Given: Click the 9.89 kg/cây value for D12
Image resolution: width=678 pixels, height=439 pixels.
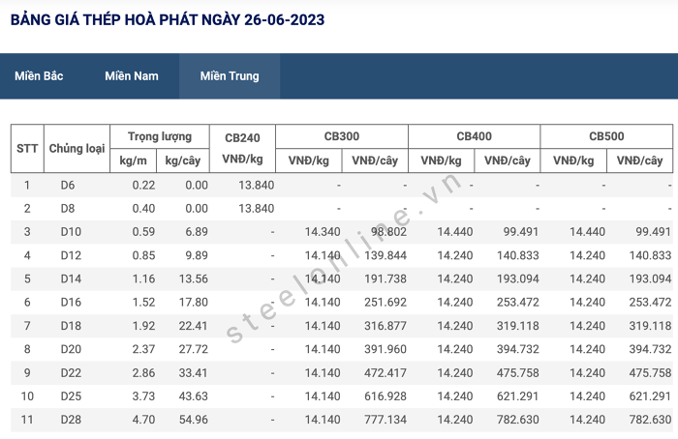Looking at the screenshot, I should pos(197,255).
